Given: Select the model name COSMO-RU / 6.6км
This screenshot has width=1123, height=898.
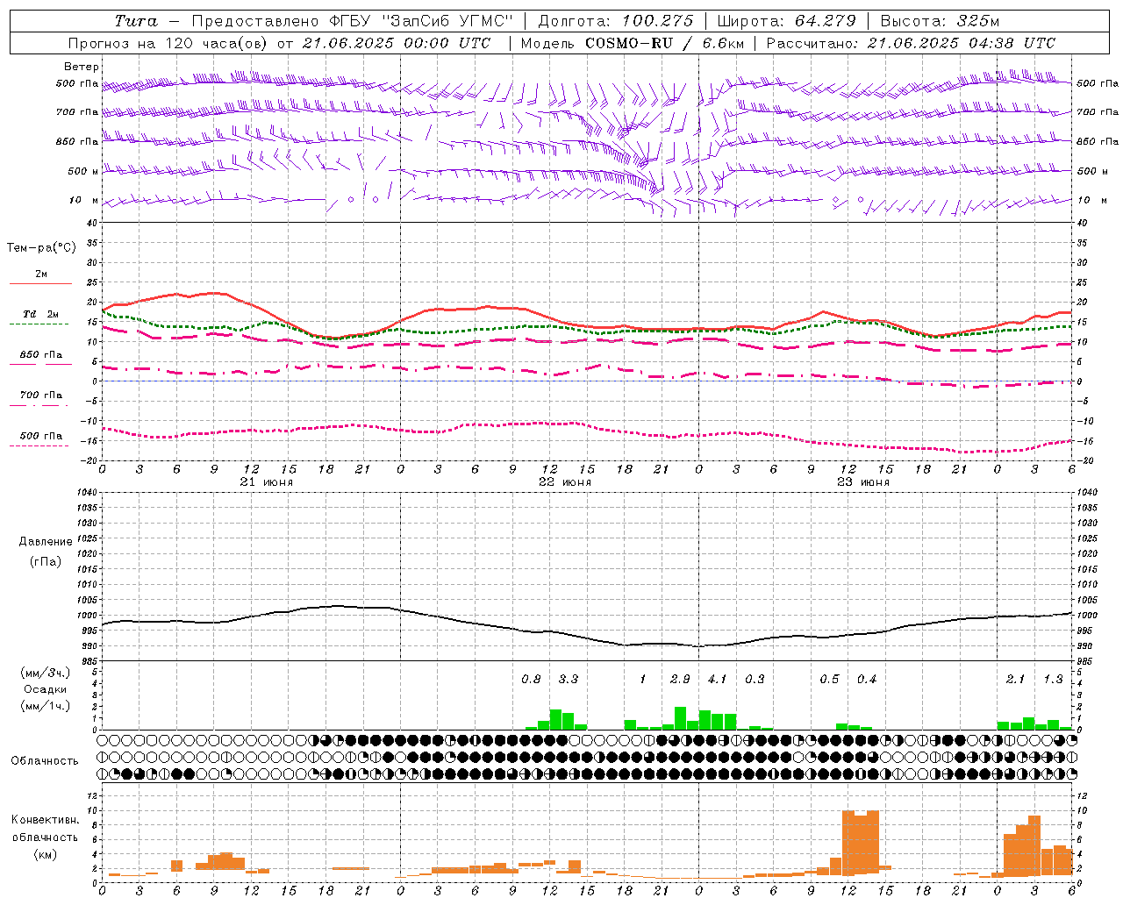Looking at the screenshot, I should [666, 43].
